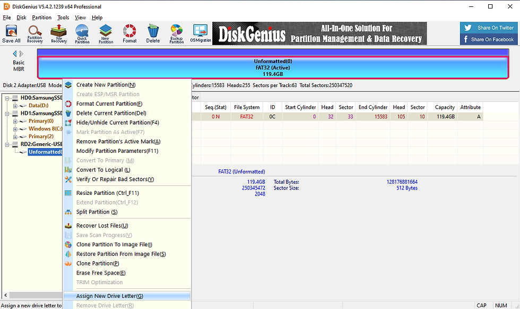Expand the Primary(2) partition node
The width and height of the screenshot is (520, 309).
(x=15, y=137)
